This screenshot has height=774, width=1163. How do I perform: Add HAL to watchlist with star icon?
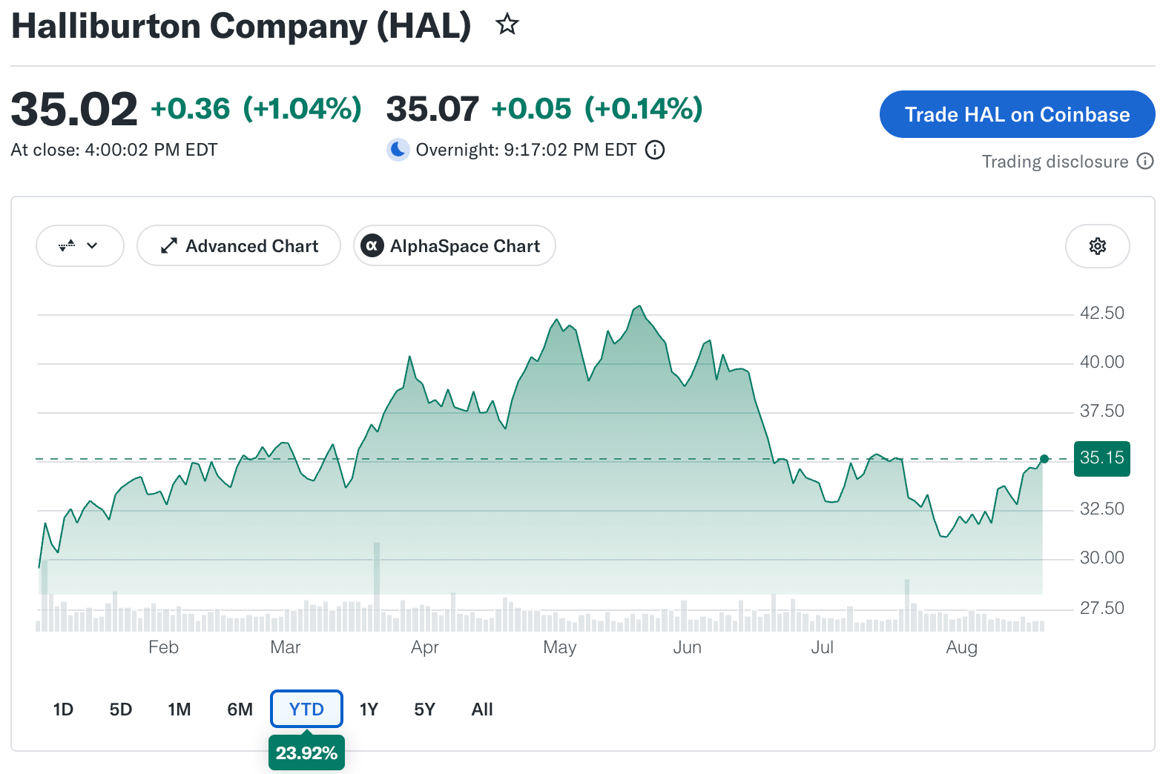coord(507,24)
